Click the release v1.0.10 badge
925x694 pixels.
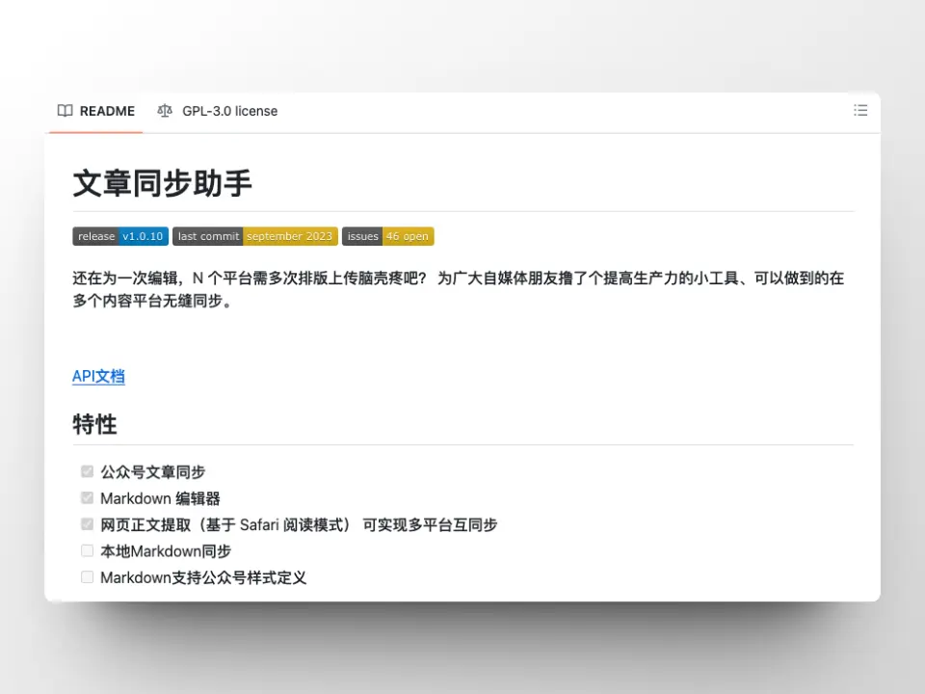tap(120, 236)
